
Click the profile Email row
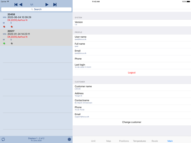(x=132, y=52)
